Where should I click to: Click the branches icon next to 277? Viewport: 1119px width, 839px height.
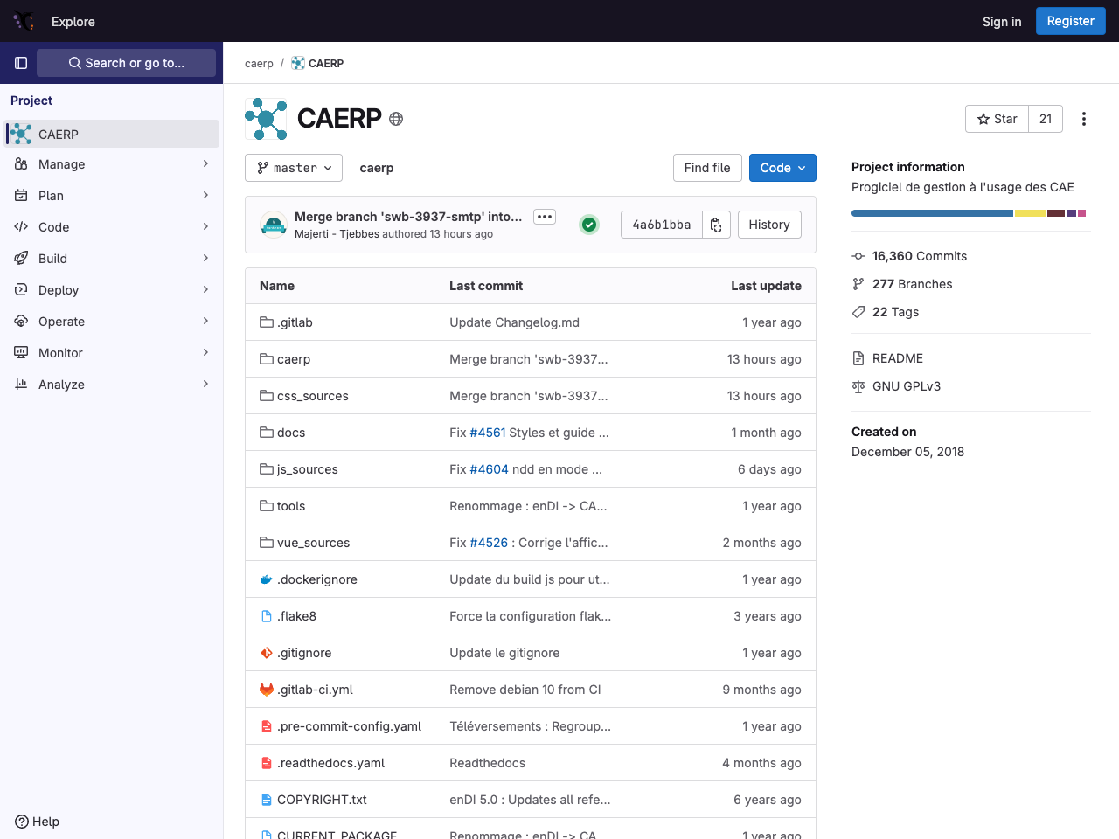[858, 284]
